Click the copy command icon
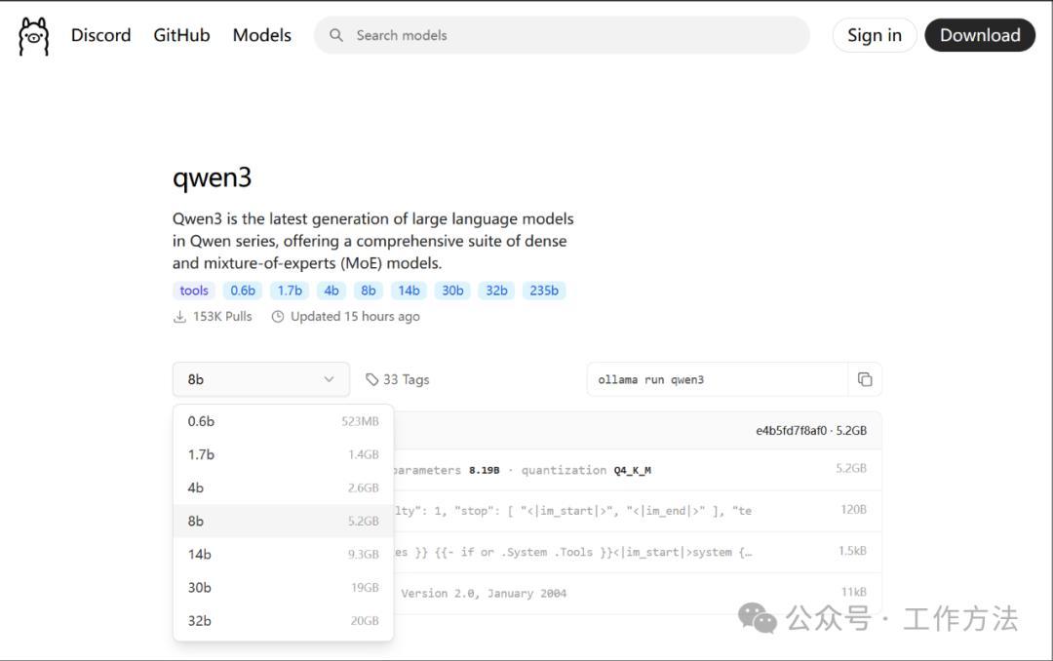1053x661 pixels. pos(865,379)
